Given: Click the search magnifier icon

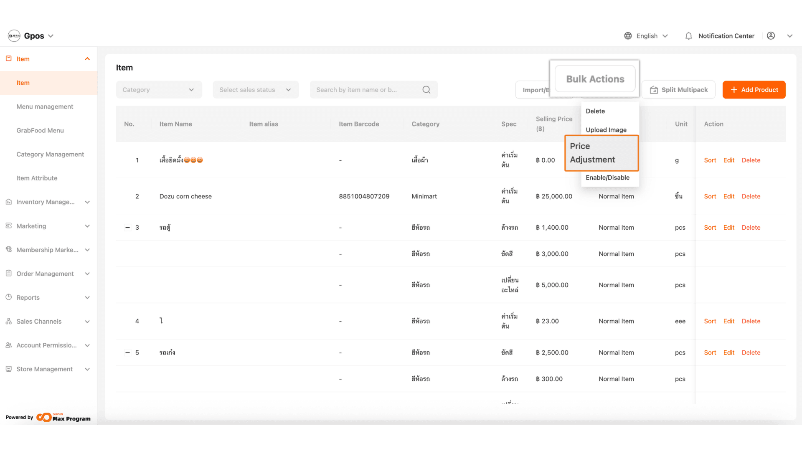Looking at the screenshot, I should [426, 90].
